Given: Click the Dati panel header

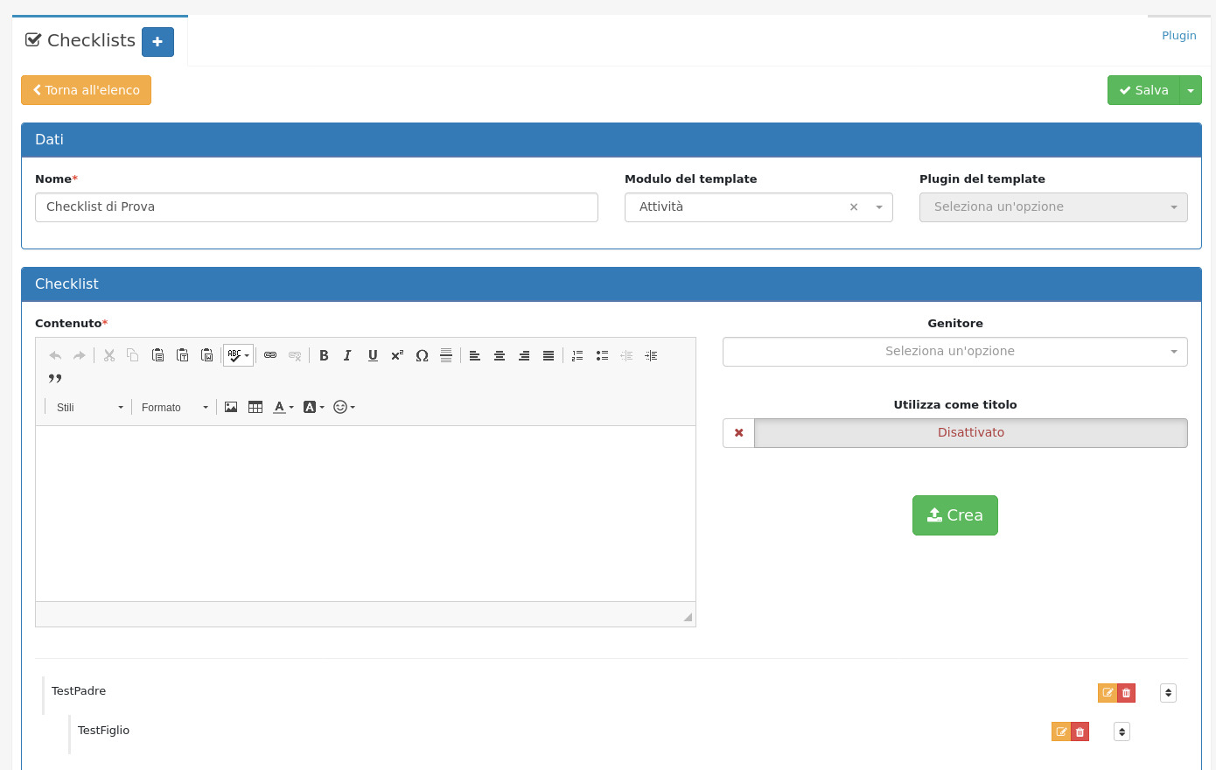Looking at the screenshot, I should tap(611, 140).
